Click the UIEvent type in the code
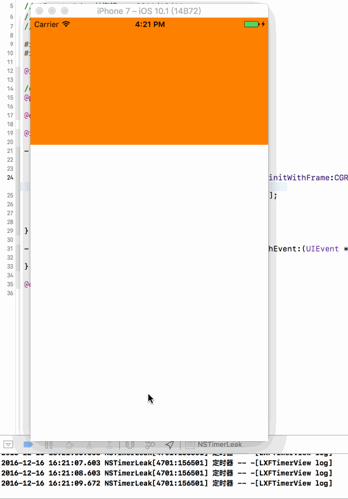The image size is (348, 499). pos(322,248)
